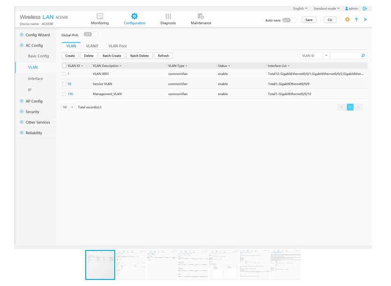
Task: Open the VLAN ID search filter dropdown
Action: (x=326, y=56)
